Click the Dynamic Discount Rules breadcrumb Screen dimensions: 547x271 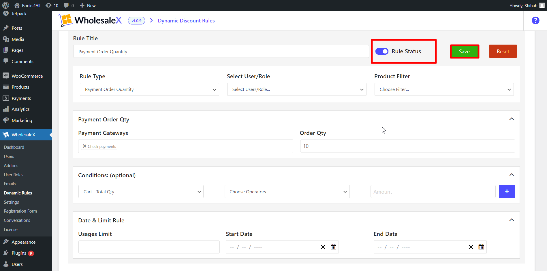click(186, 21)
